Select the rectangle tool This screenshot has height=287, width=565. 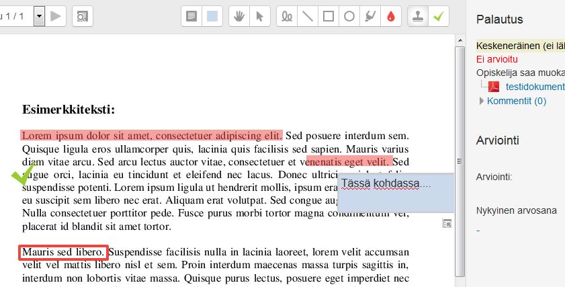pyautogui.click(x=329, y=16)
